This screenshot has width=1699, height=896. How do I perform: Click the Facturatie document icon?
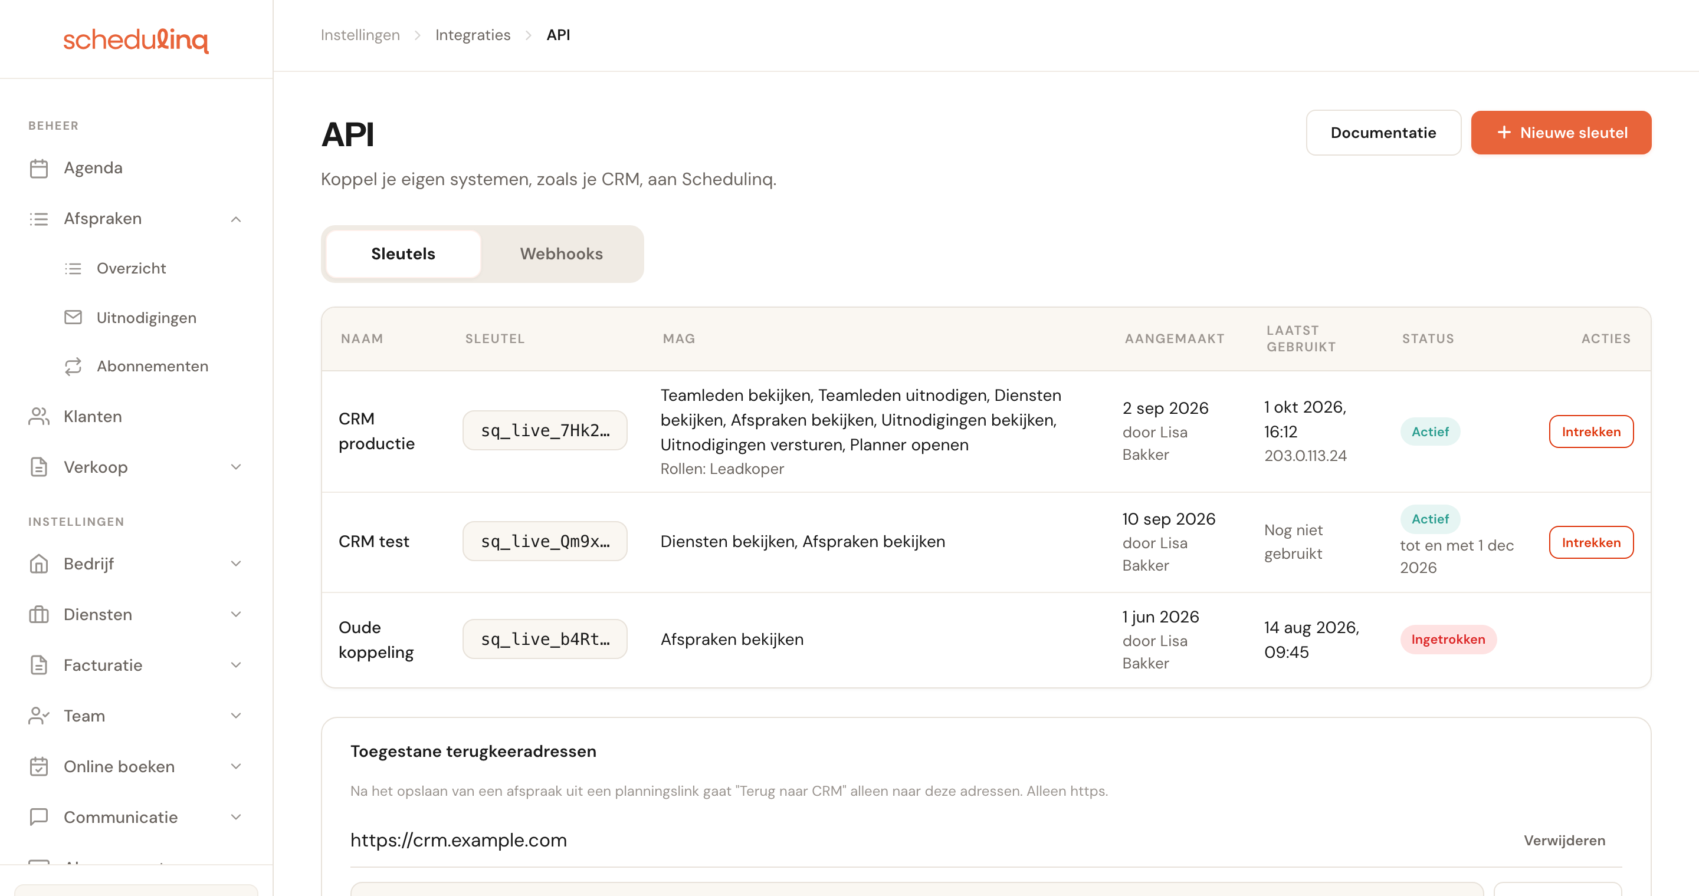click(39, 666)
